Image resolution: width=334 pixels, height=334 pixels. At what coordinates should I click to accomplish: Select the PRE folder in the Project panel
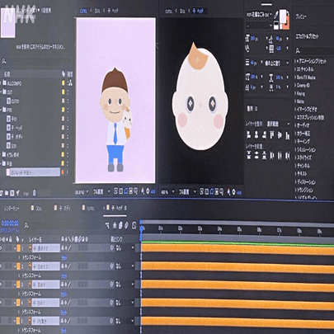(7, 110)
